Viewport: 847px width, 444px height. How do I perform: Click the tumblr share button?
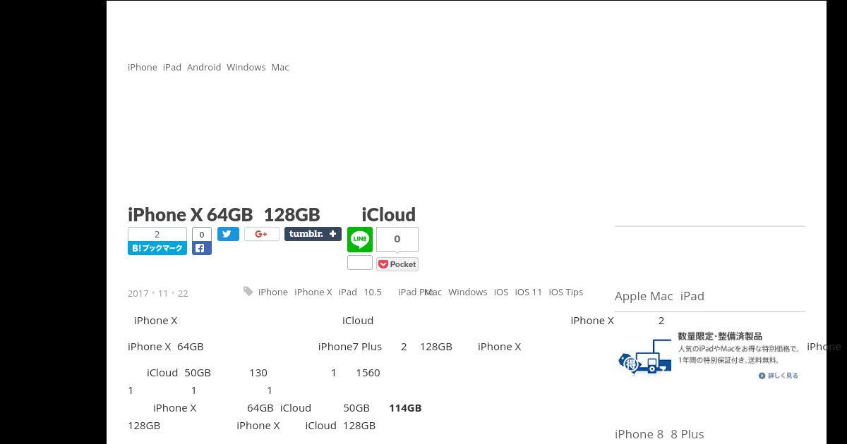[313, 234]
